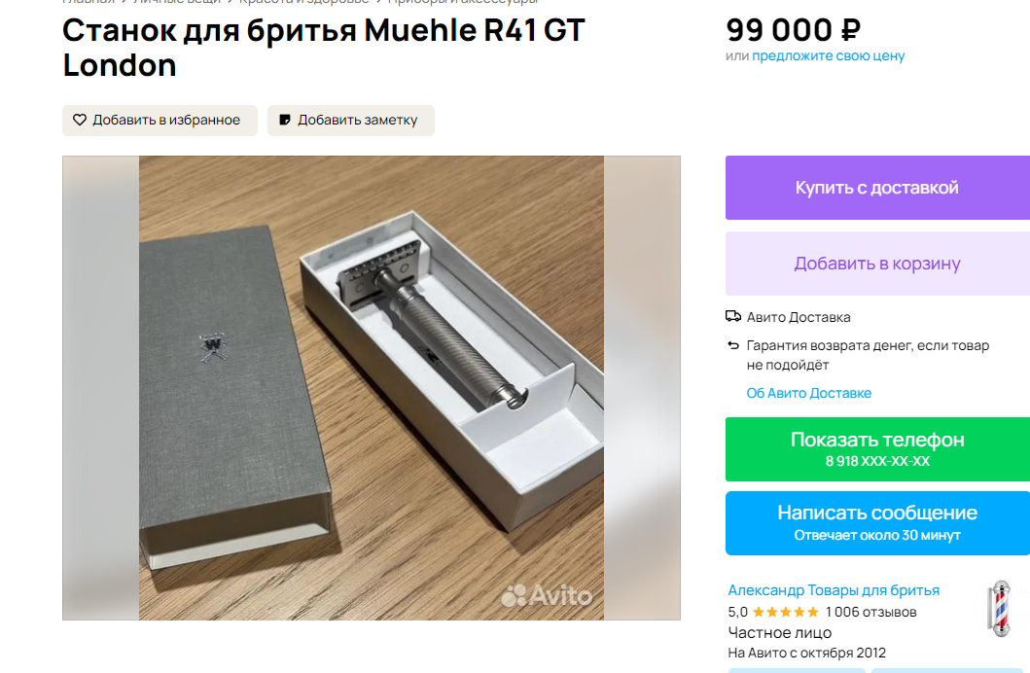Open the main razor product photo
1030x673 pixels.
click(x=372, y=388)
